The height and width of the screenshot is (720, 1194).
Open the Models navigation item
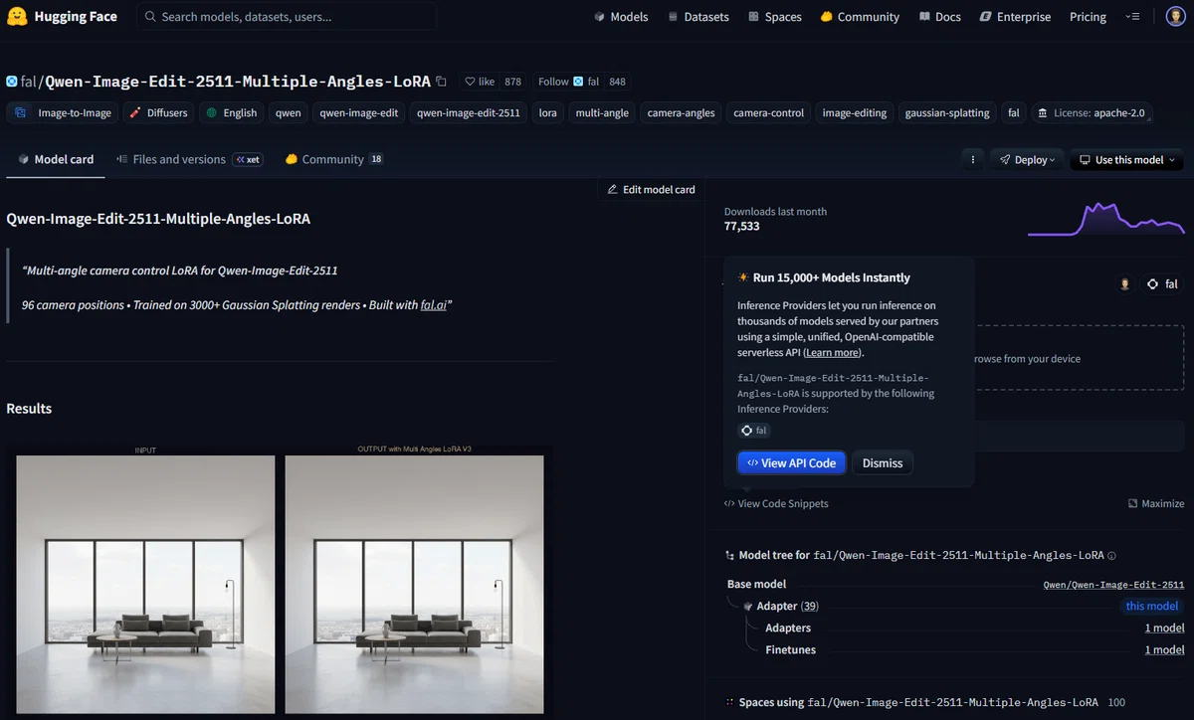pyautogui.click(x=621, y=17)
